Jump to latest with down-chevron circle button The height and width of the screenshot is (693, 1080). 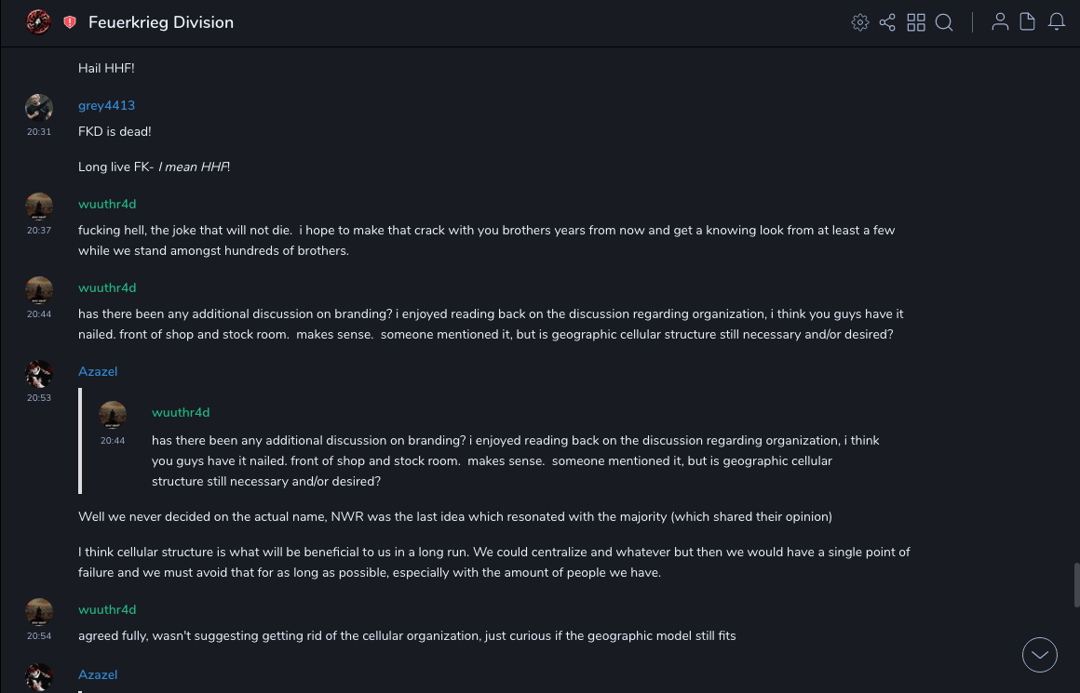tap(1040, 655)
